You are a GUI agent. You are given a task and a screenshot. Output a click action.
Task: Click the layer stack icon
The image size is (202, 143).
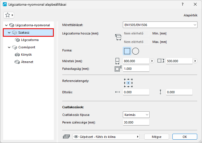pos(66,136)
